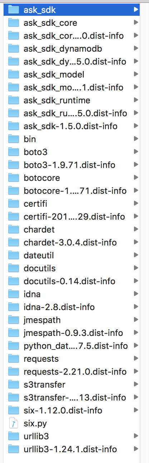
Task: Select the ask_sdk_dynamodb folder row
Action: tap(72, 48)
